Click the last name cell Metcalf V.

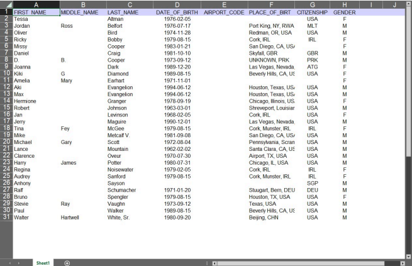coord(130,135)
